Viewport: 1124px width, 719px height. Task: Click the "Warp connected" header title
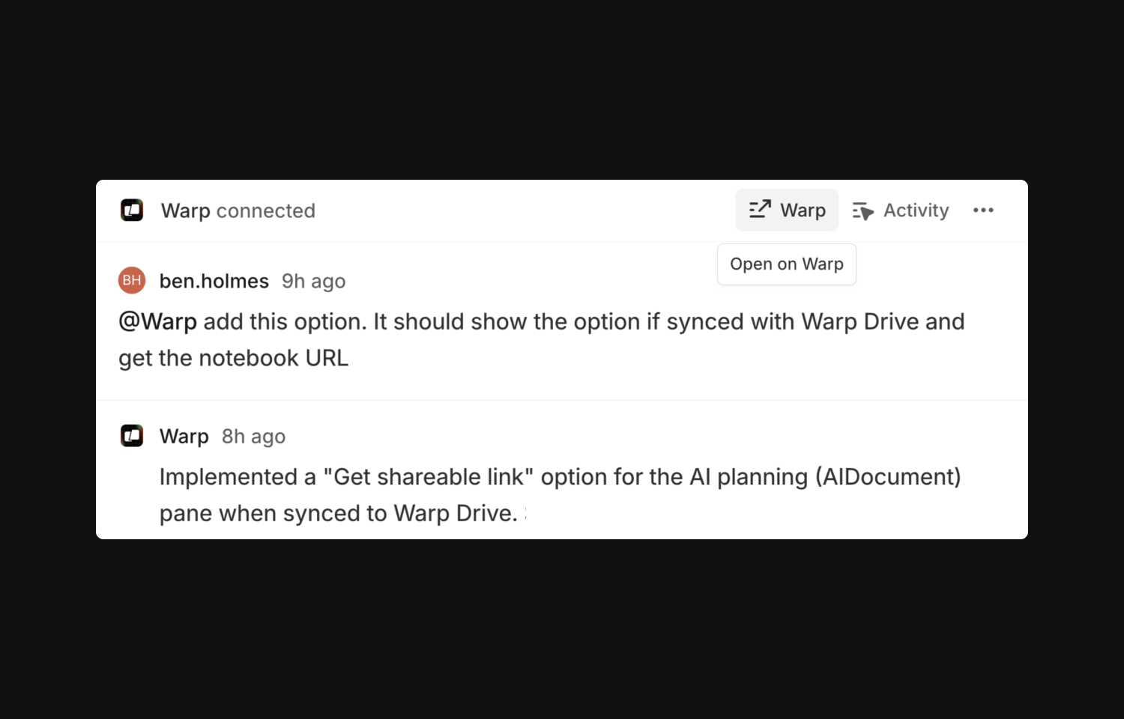pyautogui.click(x=238, y=210)
